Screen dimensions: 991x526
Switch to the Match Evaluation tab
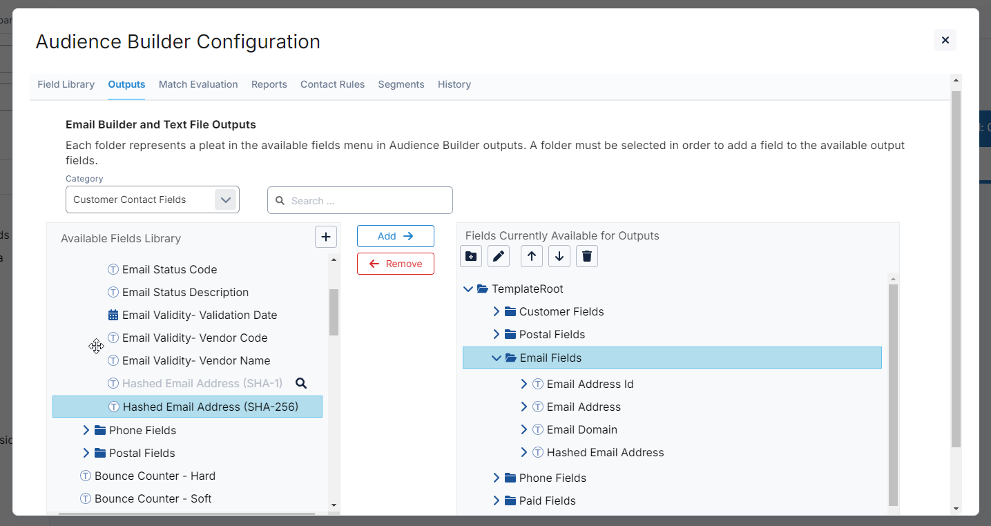coord(198,84)
